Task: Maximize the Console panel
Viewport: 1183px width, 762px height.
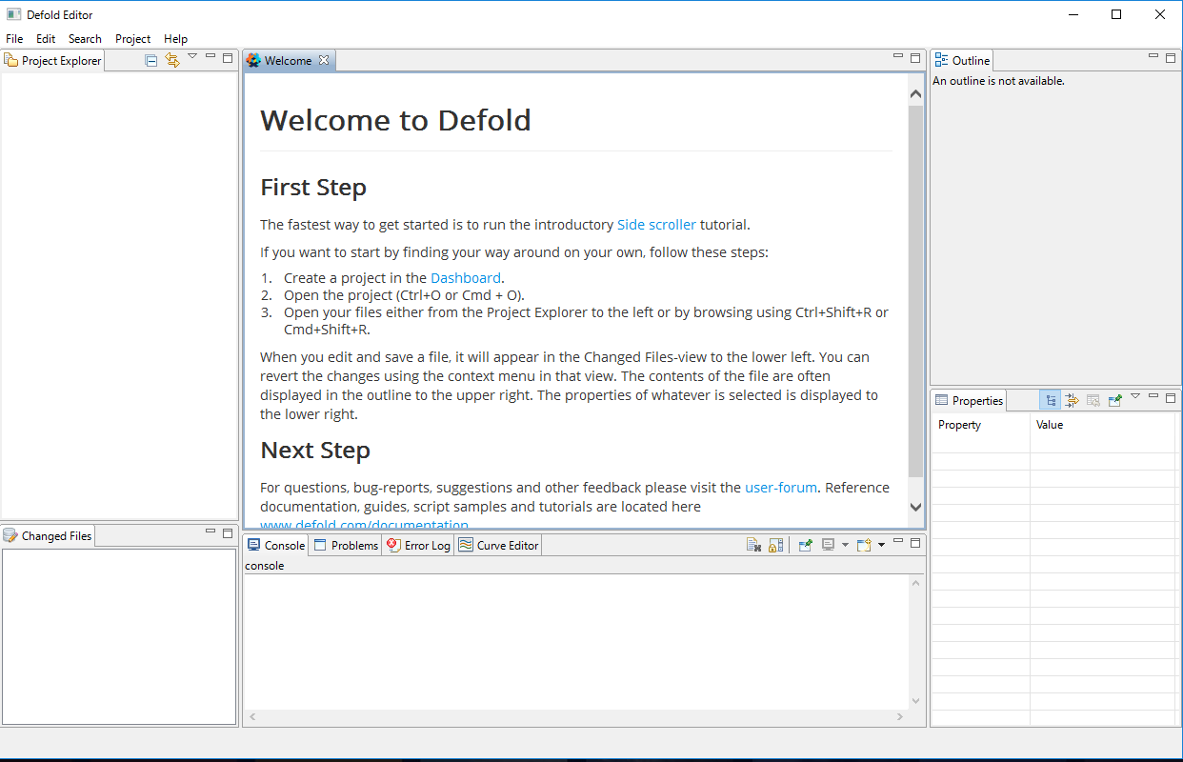Action: [x=915, y=542]
